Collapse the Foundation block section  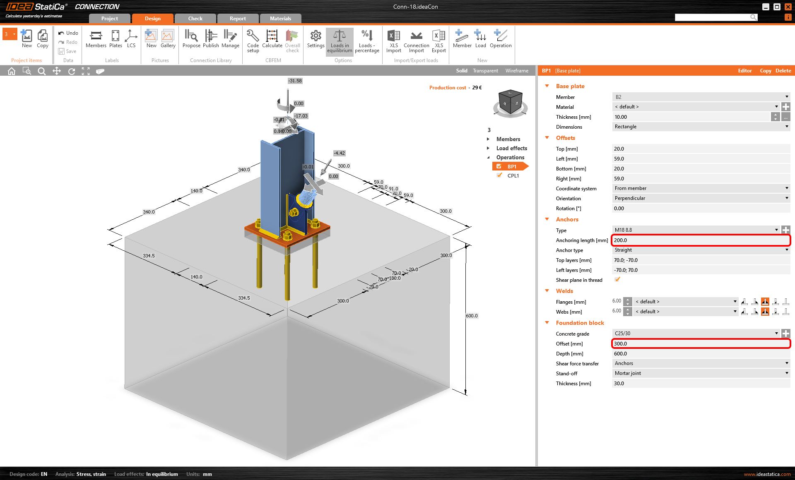tap(547, 323)
